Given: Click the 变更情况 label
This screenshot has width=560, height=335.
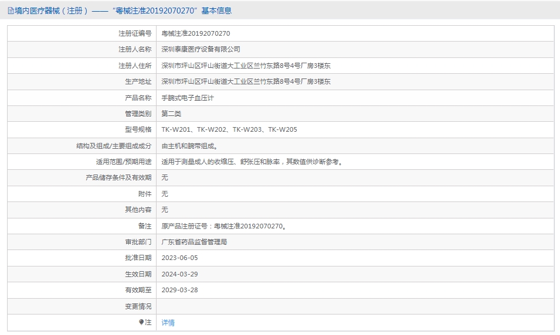Looking at the screenshot, I should (x=138, y=306).
